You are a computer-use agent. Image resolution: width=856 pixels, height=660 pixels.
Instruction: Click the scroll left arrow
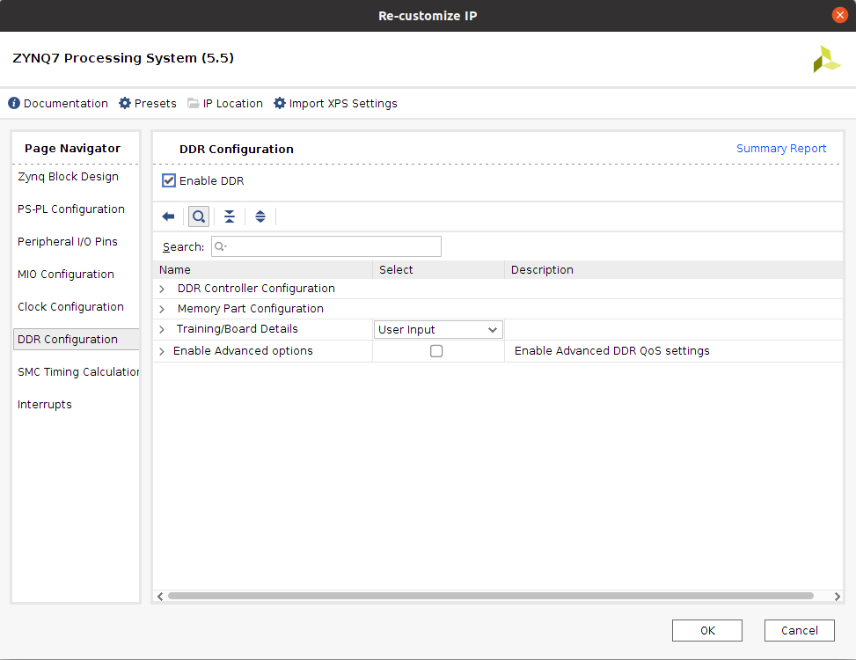click(x=160, y=597)
